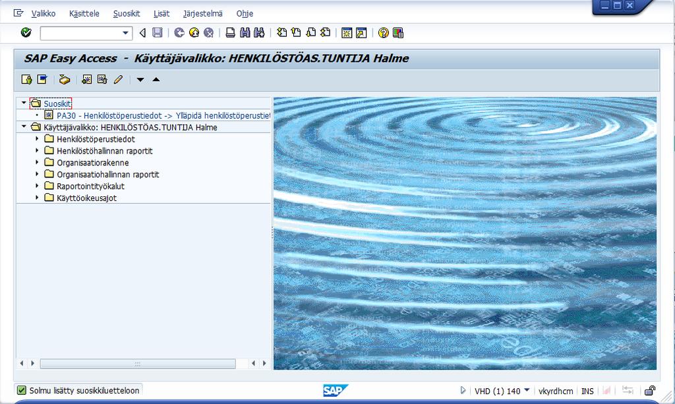Image resolution: width=675 pixels, height=404 pixels.
Task: Maximize the SAP window
Action: pyautogui.click(x=617, y=5)
